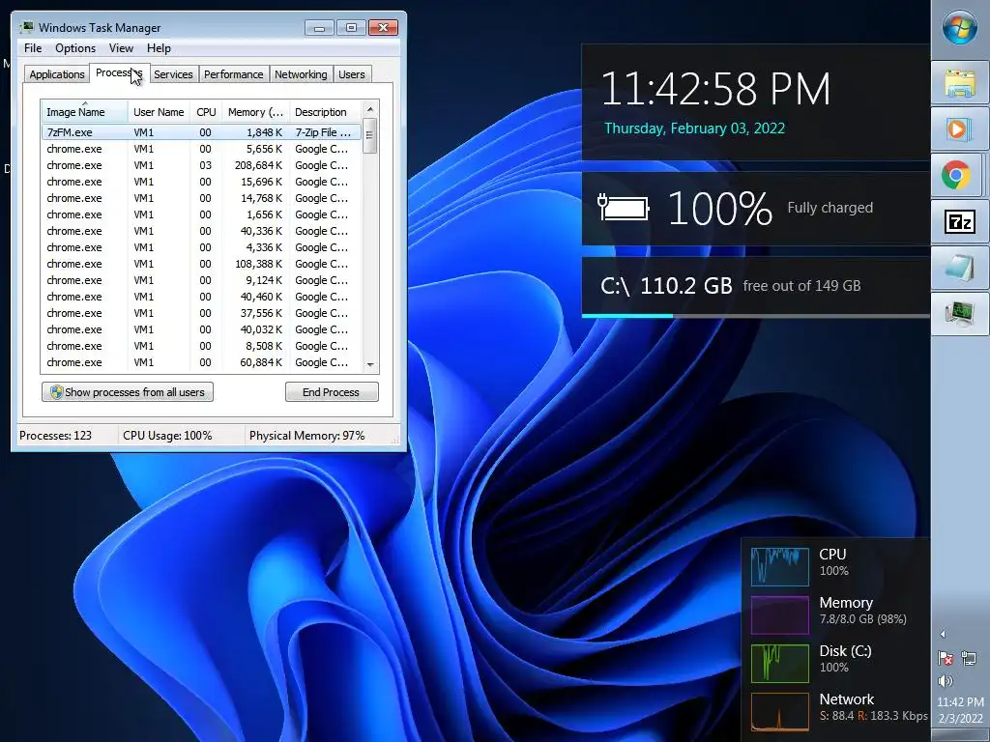
Task: Launch Windows Media Player taskbar icon
Action: [960, 128]
